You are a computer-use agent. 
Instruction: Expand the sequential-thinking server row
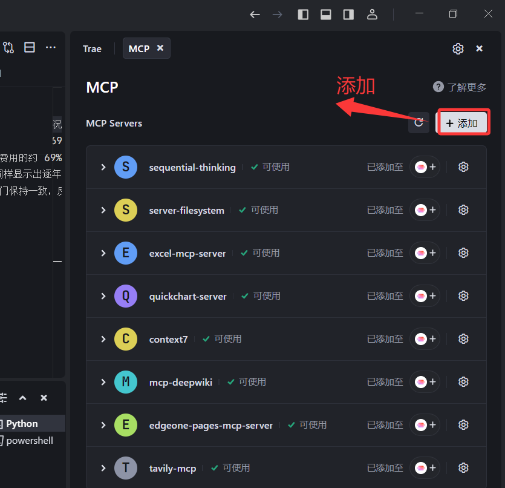click(x=103, y=167)
